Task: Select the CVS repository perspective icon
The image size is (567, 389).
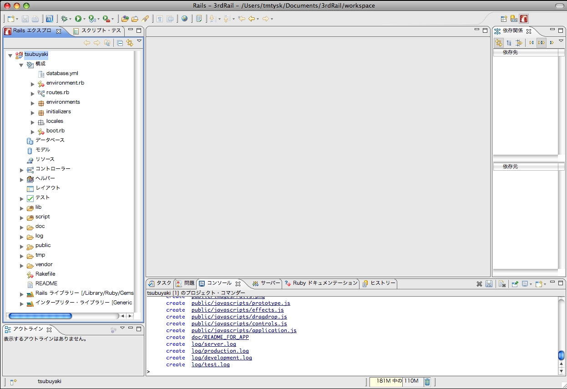Action: coord(514,19)
